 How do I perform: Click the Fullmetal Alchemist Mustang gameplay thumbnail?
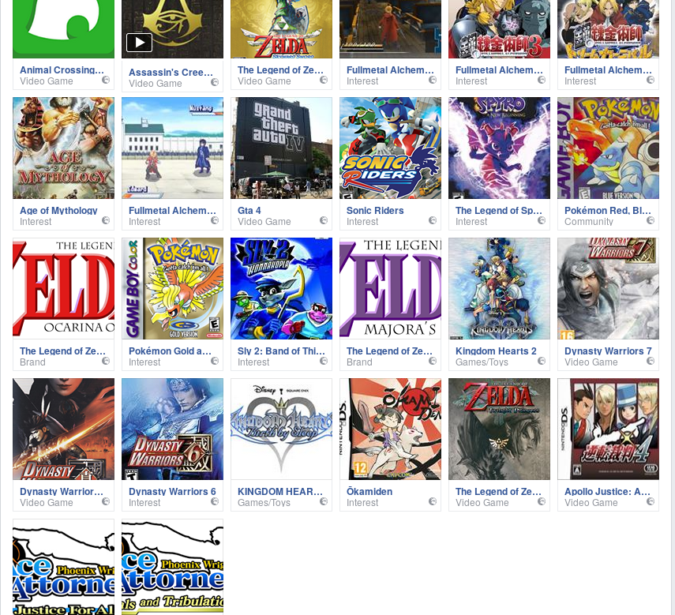(x=173, y=148)
